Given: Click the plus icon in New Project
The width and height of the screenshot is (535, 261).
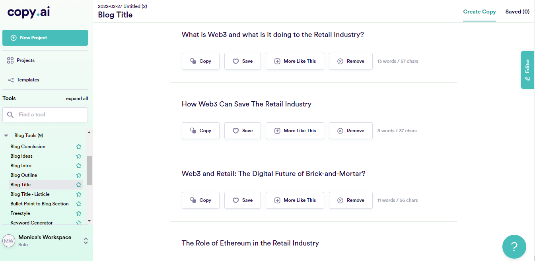Looking at the screenshot, I should click(x=14, y=38).
